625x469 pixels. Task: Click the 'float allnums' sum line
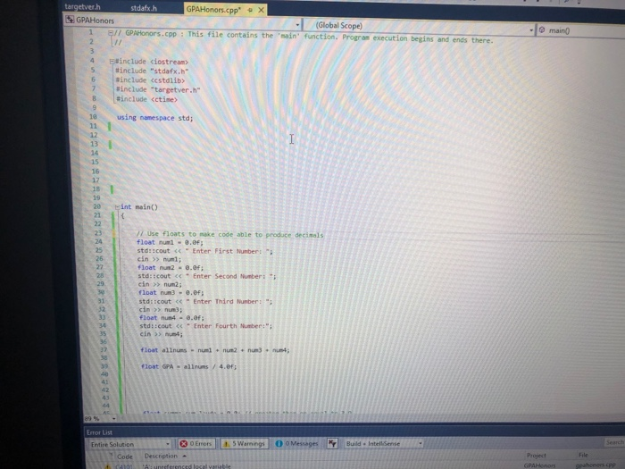(215, 350)
